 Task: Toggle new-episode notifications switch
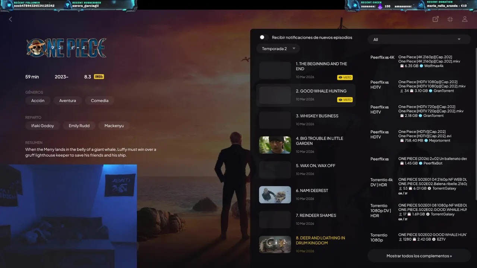click(264, 37)
